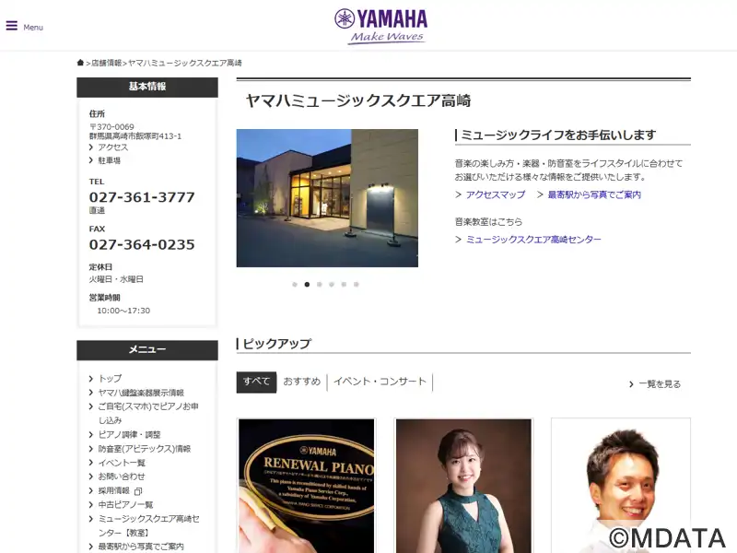737x553 pixels.
Task: Click fax number 027-364-0235
Action: coord(142,244)
